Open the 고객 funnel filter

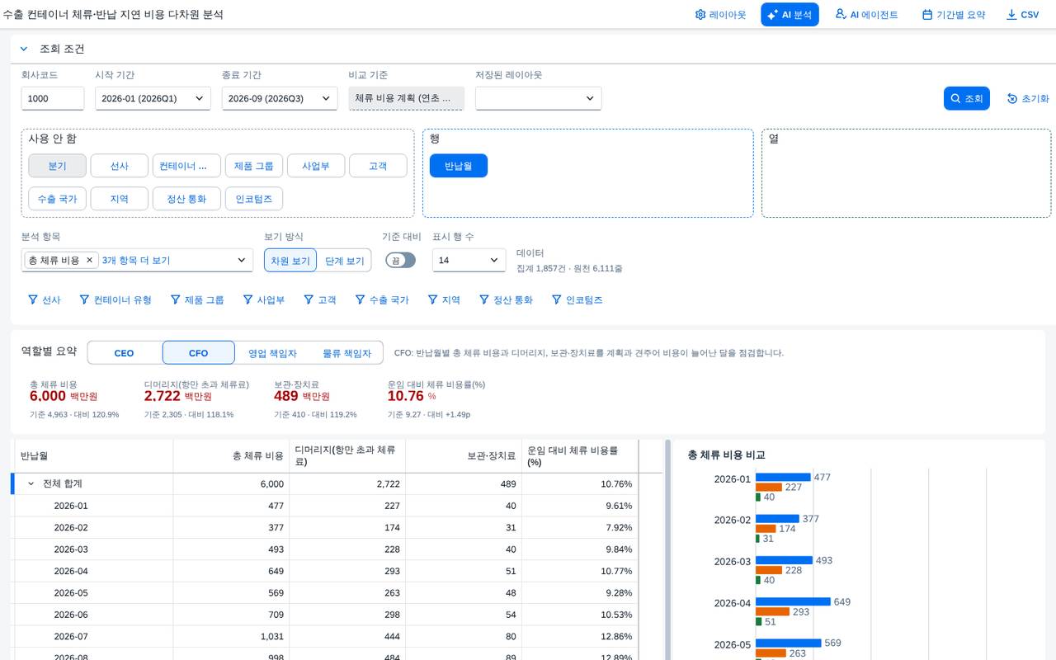point(320,300)
